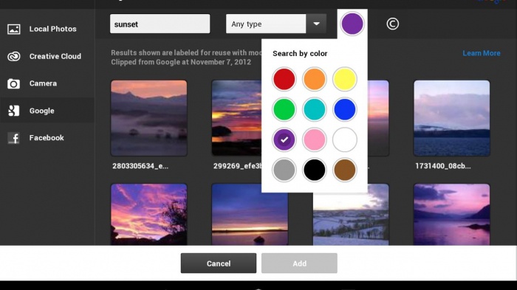Deselect the checked purple swatch
The height and width of the screenshot is (290, 517).
point(284,139)
